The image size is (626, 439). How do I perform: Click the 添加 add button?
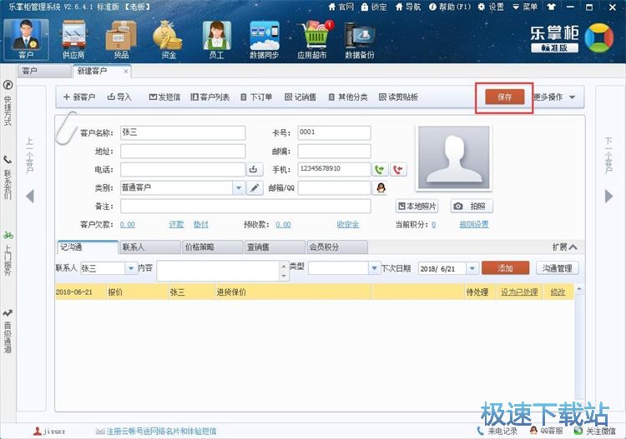point(506,268)
